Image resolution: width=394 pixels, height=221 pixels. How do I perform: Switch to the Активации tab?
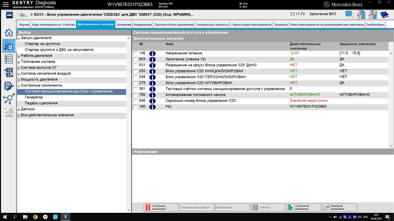[x=124, y=25]
